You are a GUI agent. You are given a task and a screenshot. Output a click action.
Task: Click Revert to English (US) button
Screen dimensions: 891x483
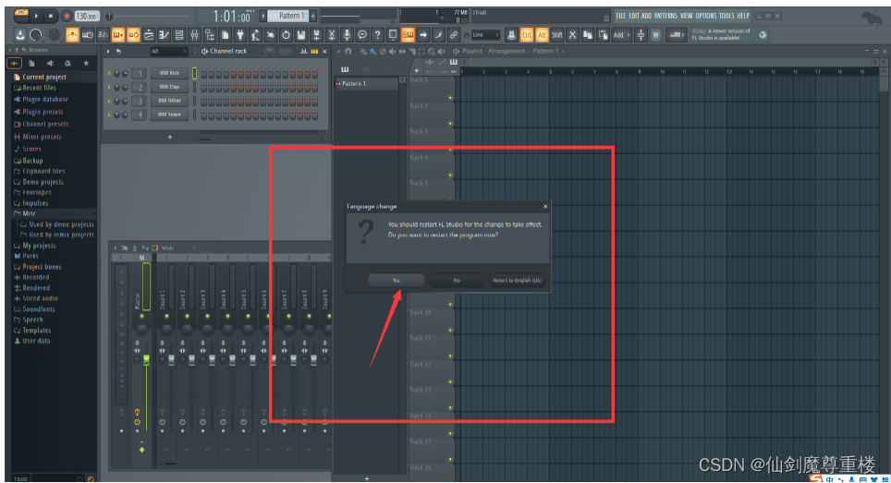click(x=517, y=281)
